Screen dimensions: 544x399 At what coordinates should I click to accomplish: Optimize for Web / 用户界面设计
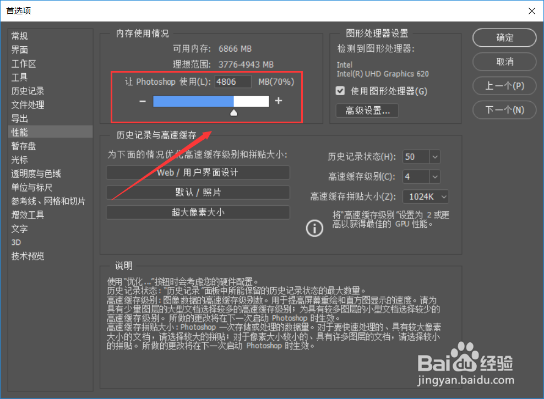coord(198,173)
